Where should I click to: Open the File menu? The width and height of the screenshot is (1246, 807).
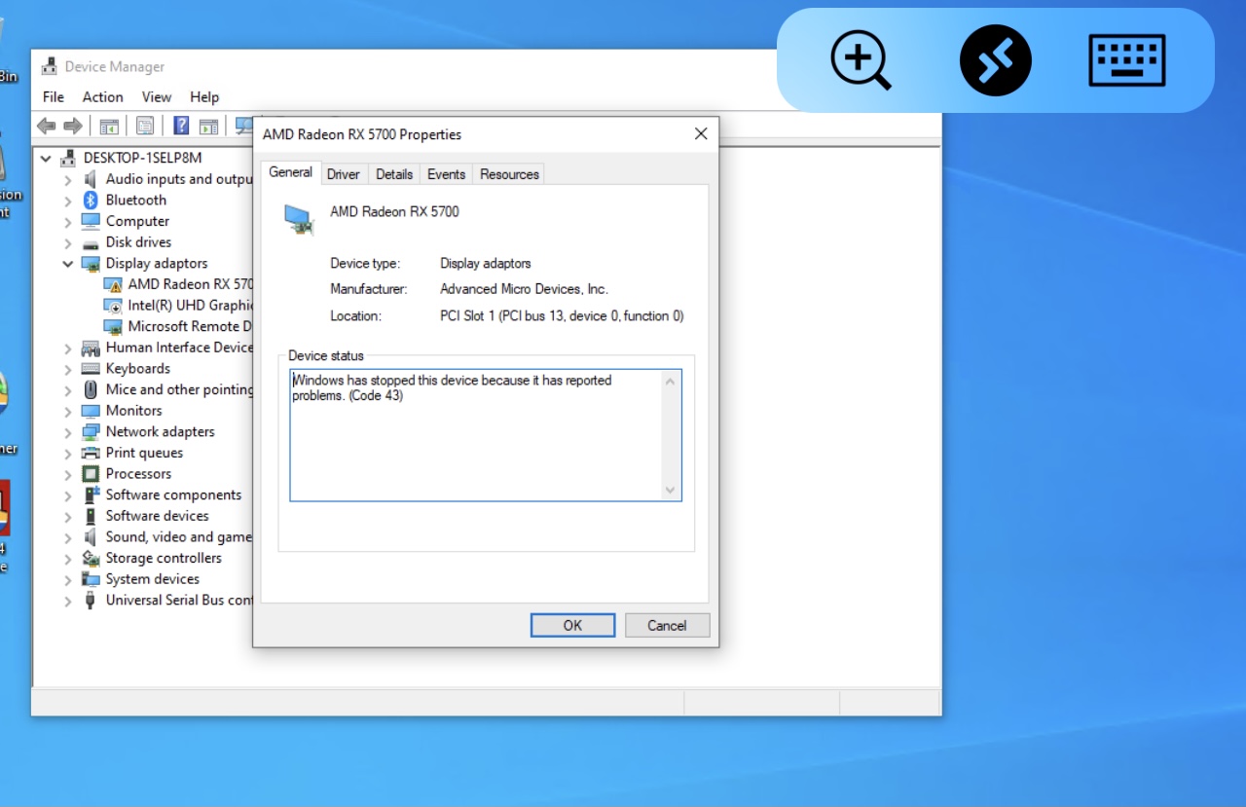coord(54,97)
